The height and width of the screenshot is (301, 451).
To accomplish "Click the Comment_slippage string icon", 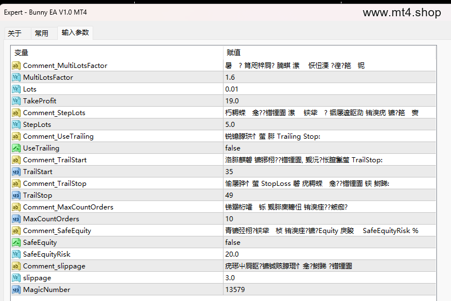I will pyautogui.click(x=16, y=266).
